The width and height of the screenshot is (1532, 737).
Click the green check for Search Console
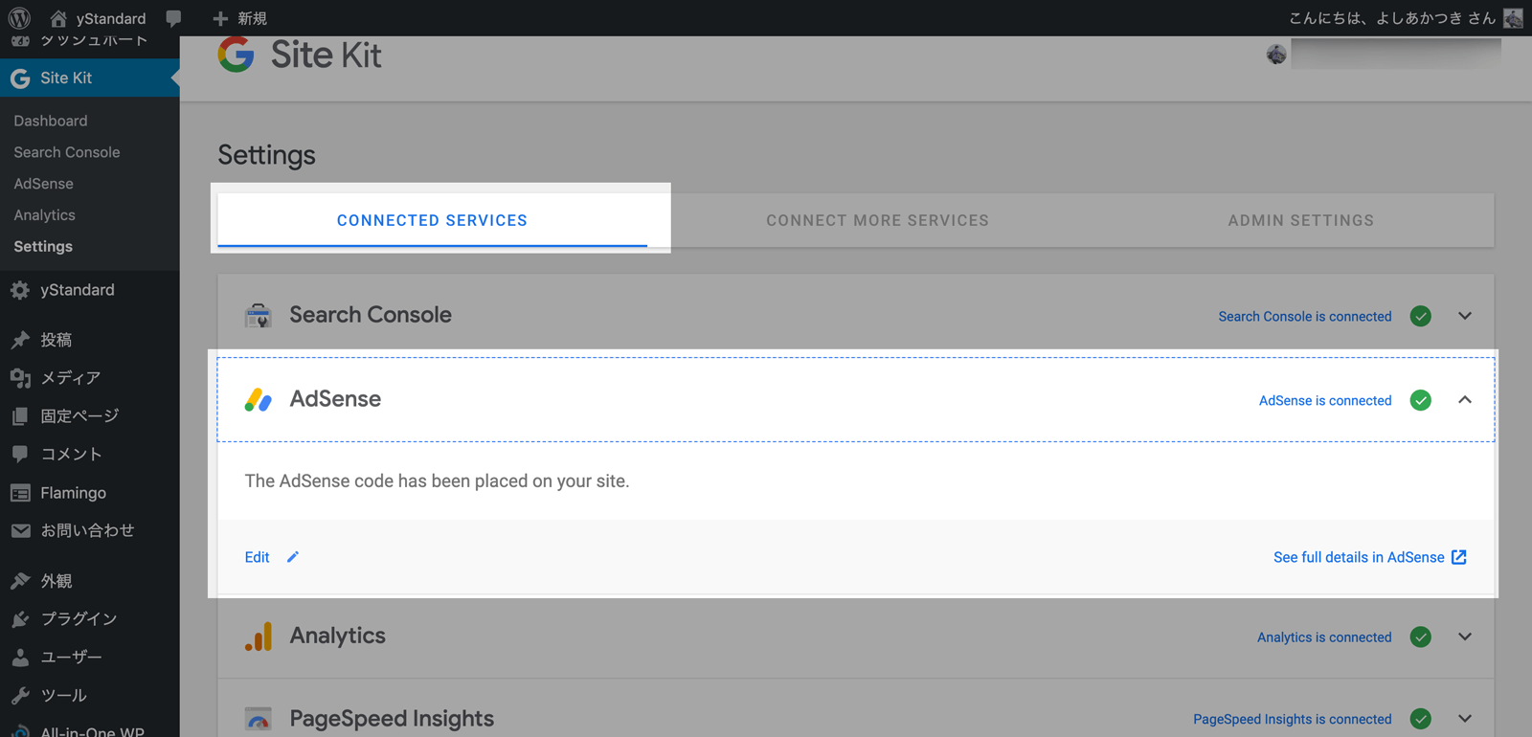click(1421, 316)
